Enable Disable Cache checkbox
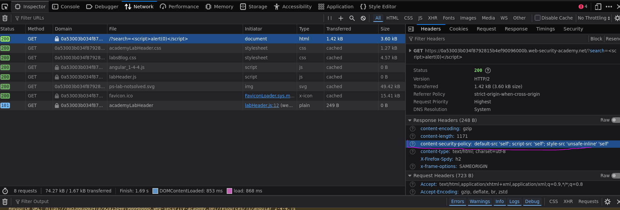Image resolution: width=620 pixels, height=210 pixels. tap(537, 18)
